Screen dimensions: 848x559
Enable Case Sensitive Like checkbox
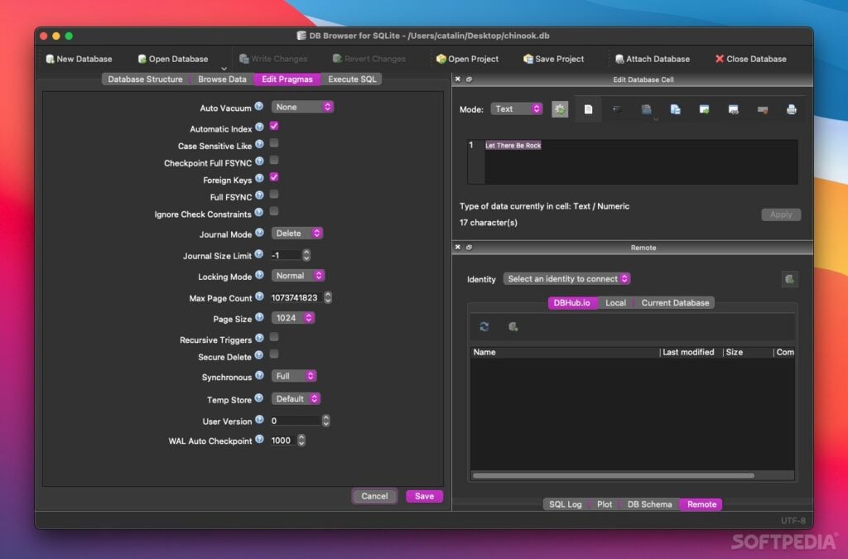[x=274, y=143]
